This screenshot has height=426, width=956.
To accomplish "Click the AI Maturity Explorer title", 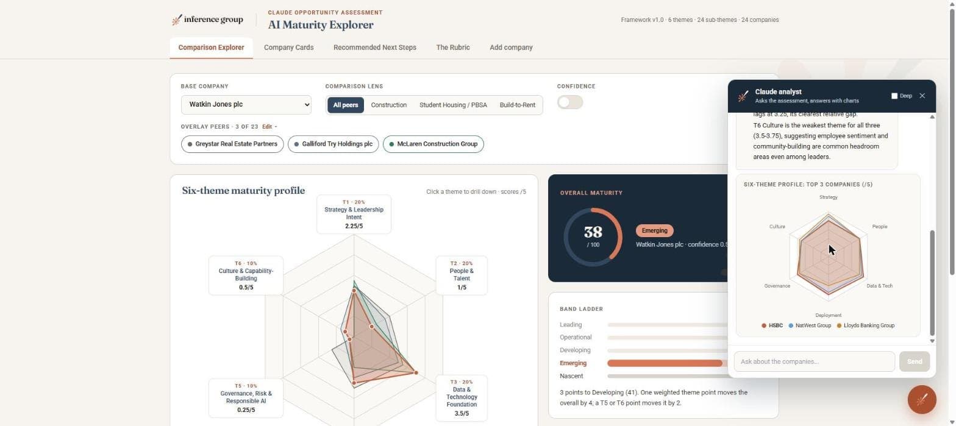I will pos(321,25).
